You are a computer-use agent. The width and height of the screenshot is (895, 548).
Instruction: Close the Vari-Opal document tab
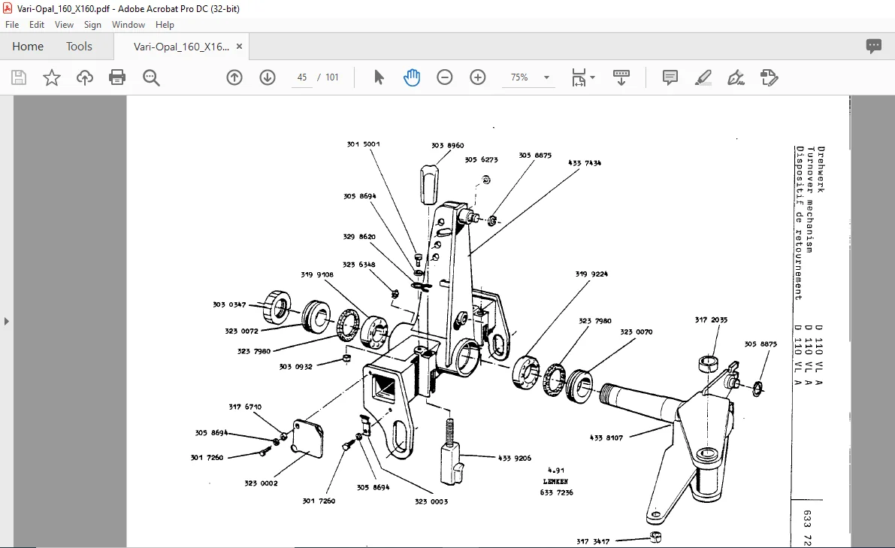point(239,47)
